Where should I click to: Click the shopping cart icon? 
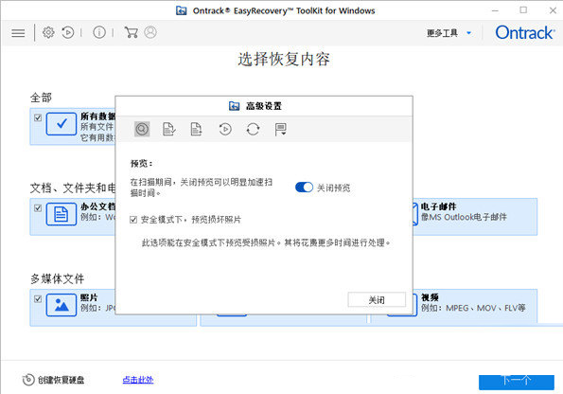coord(132,32)
